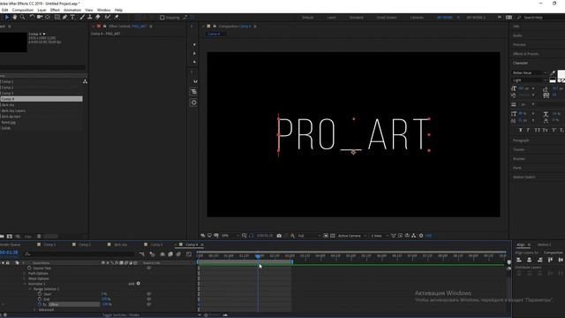Select the Zoom magnifier tool
This screenshot has height=318, width=565.
pyautogui.click(x=22, y=17)
